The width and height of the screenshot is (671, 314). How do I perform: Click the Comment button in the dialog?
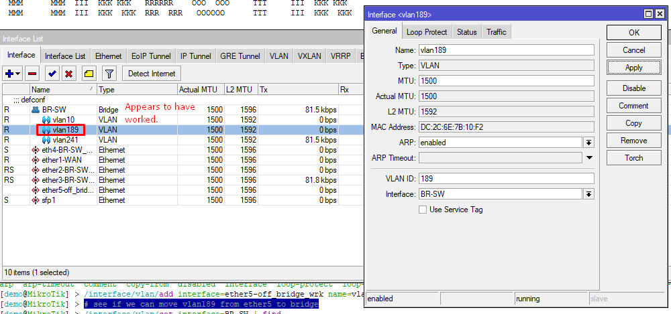click(634, 106)
